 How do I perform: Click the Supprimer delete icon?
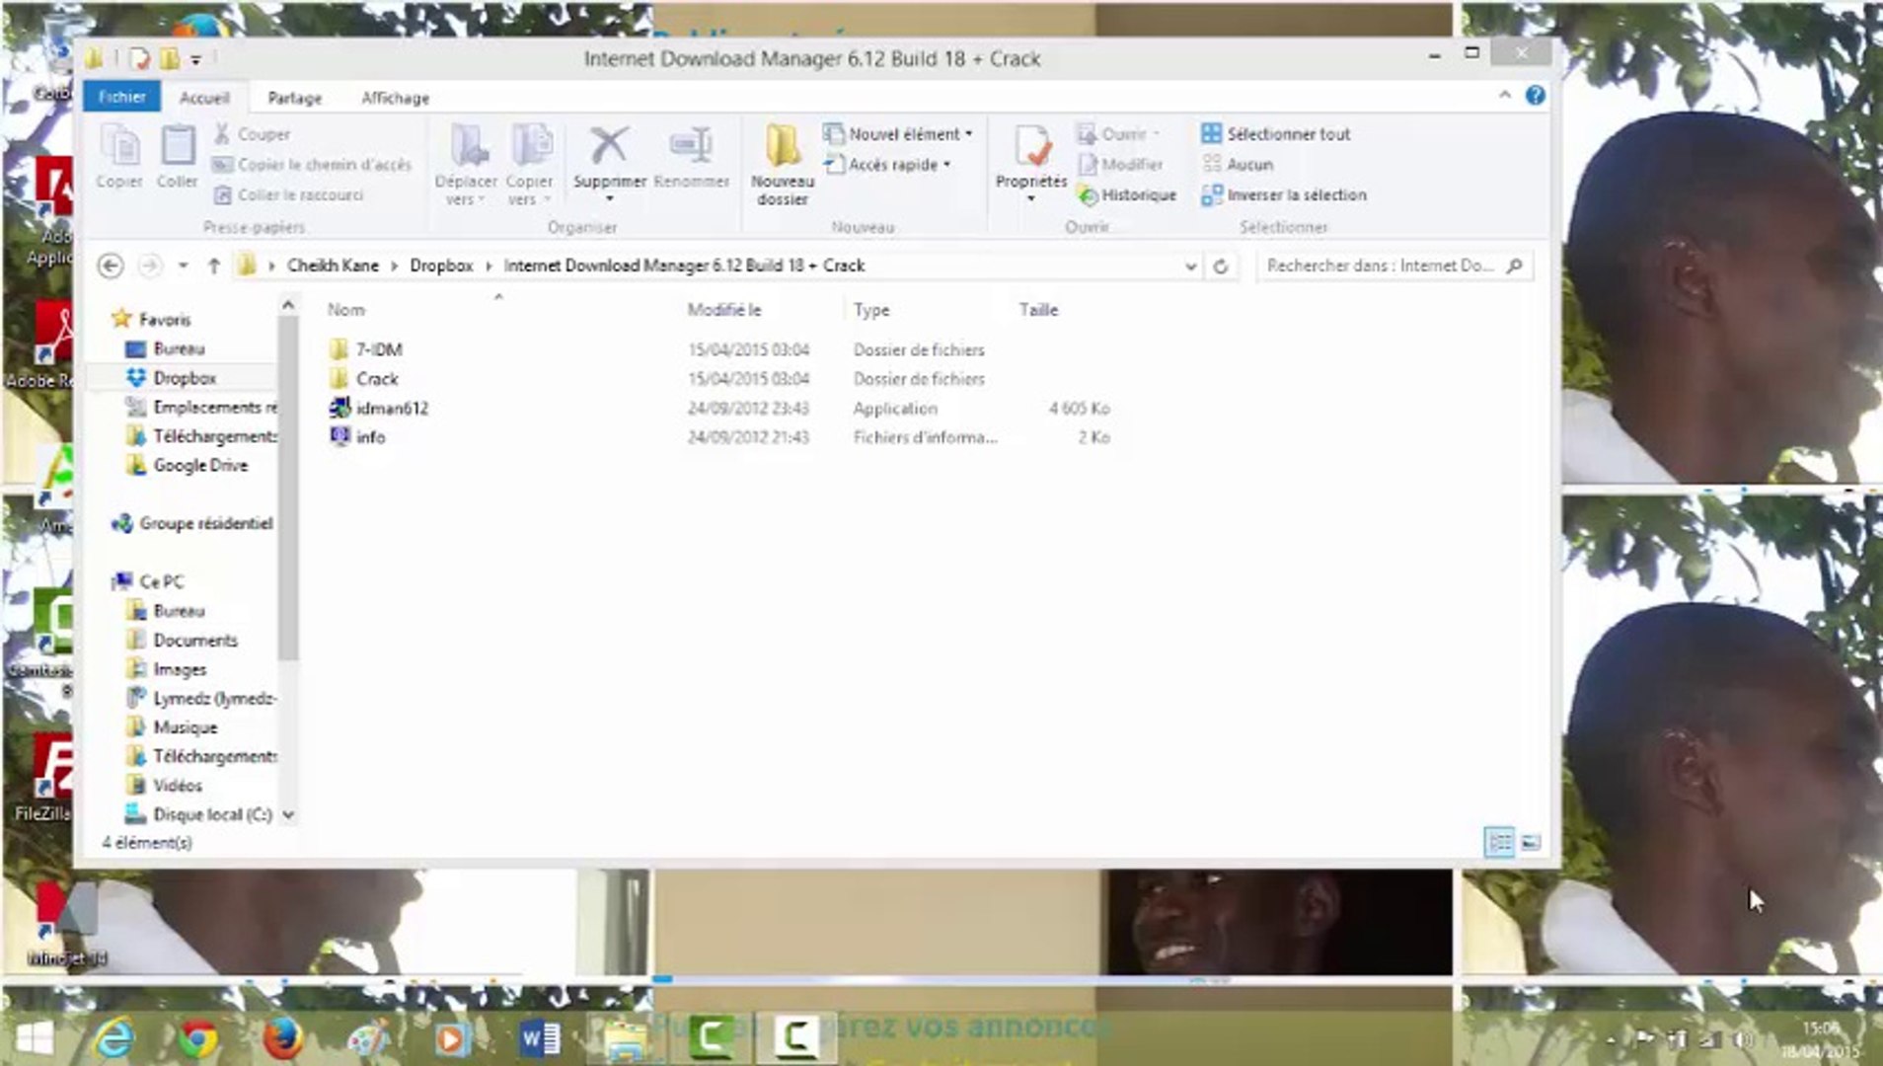point(609,145)
